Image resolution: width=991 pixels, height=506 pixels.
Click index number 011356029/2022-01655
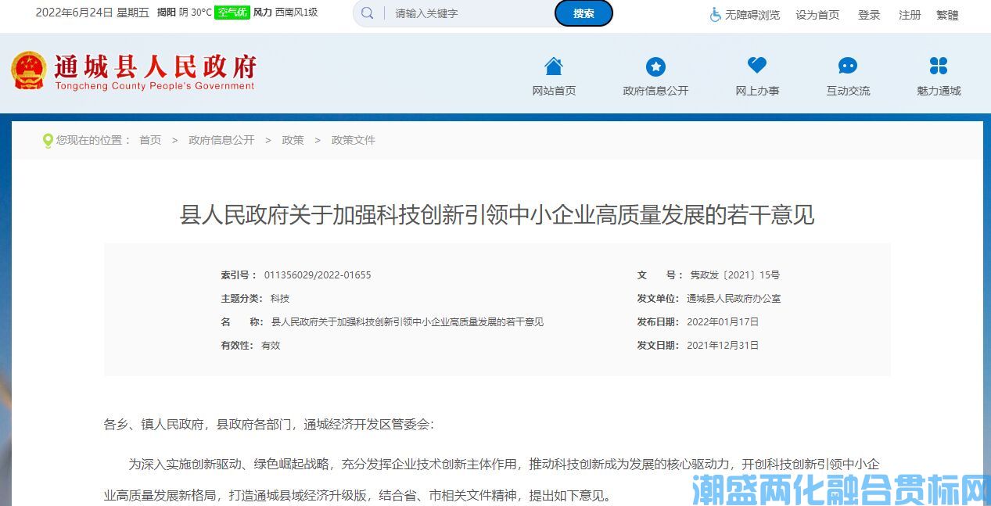coord(318,275)
